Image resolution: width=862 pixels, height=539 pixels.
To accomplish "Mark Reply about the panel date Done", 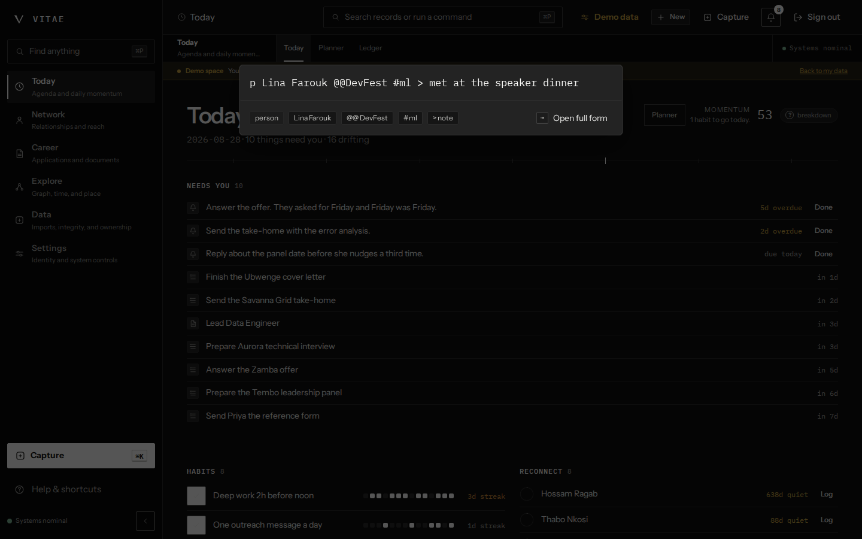I will (x=824, y=254).
